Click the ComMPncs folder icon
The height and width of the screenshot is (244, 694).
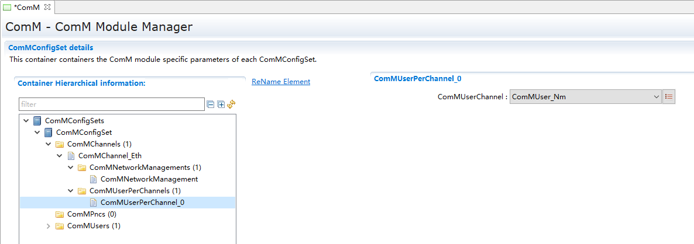point(60,214)
